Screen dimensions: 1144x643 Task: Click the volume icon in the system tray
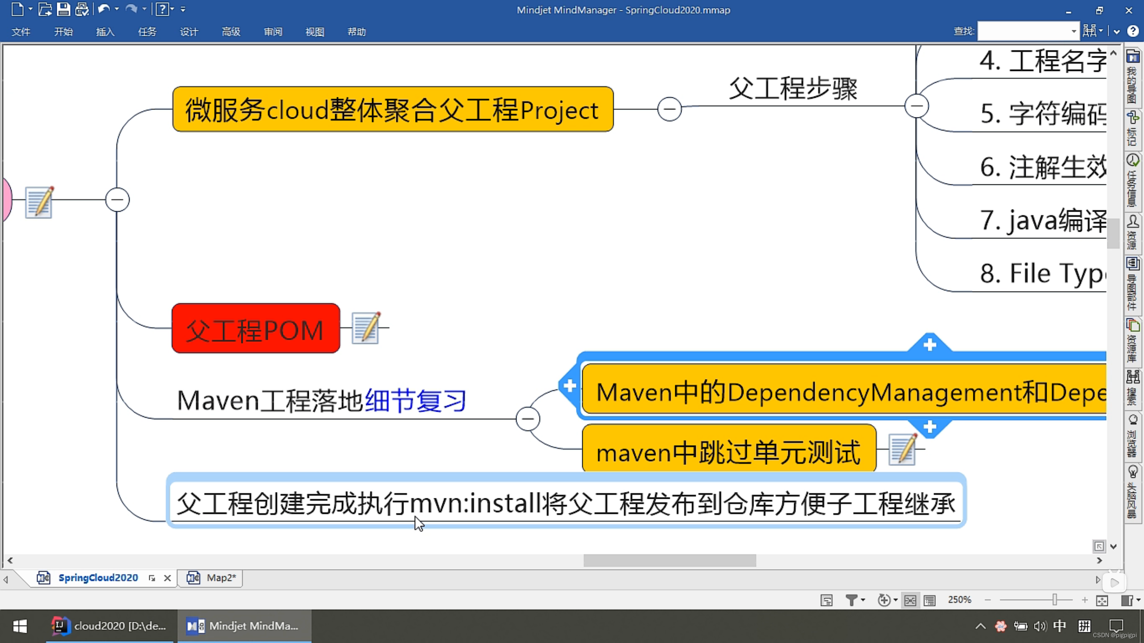click(1040, 626)
